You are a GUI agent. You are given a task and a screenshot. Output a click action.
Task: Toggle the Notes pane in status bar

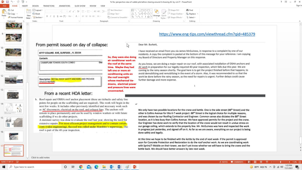click(x=223, y=162)
